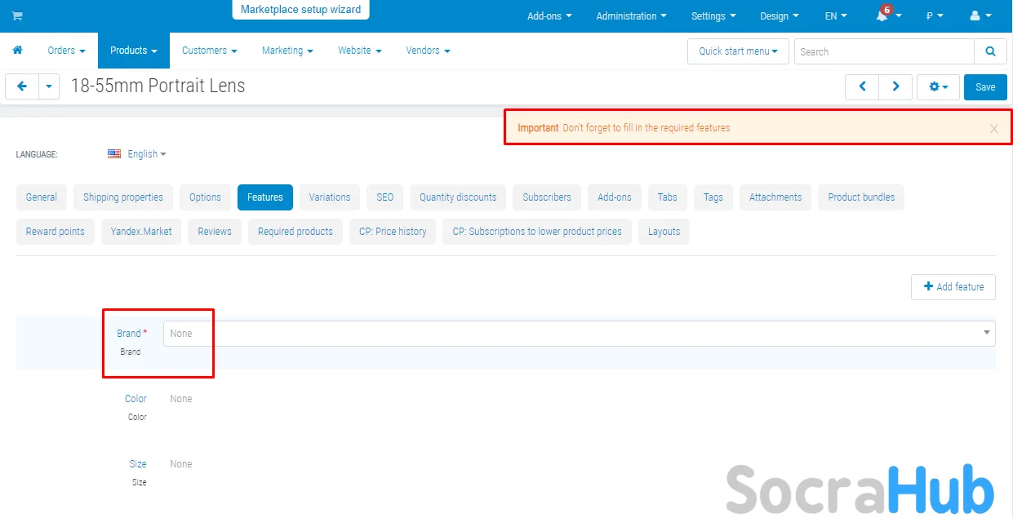Viewport: 1013px width, 518px height.
Task: Open the Quick start menu dropdown
Action: pyautogui.click(x=738, y=51)
